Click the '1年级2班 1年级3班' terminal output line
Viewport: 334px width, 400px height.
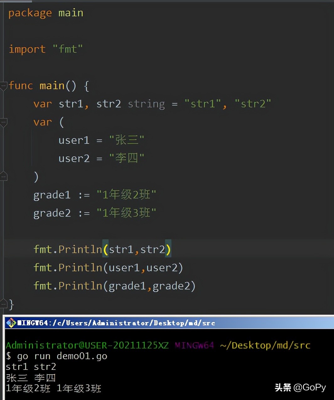[53, 388]
